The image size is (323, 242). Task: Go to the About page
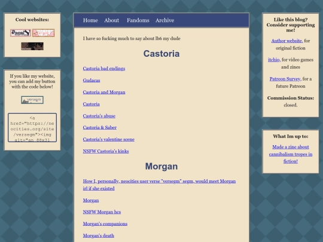pos(111,20)
